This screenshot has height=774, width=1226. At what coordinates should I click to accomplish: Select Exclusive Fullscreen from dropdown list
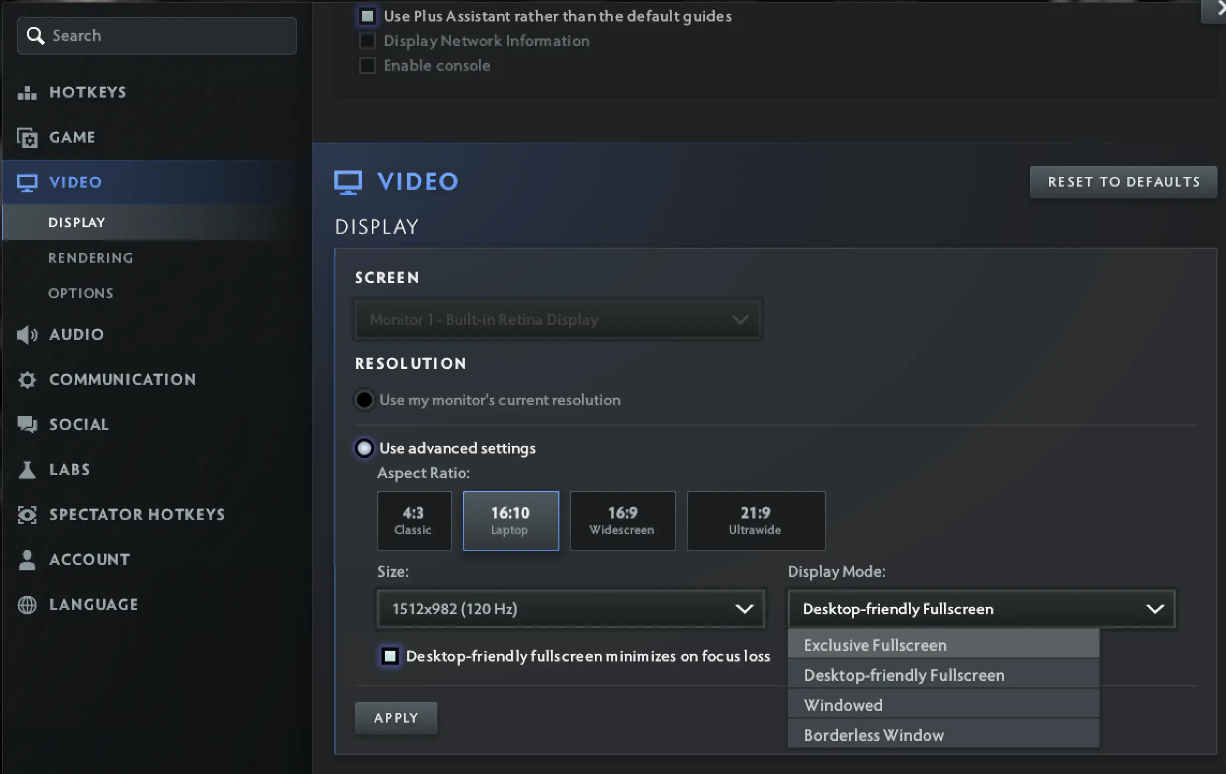[x=875, y=645]
